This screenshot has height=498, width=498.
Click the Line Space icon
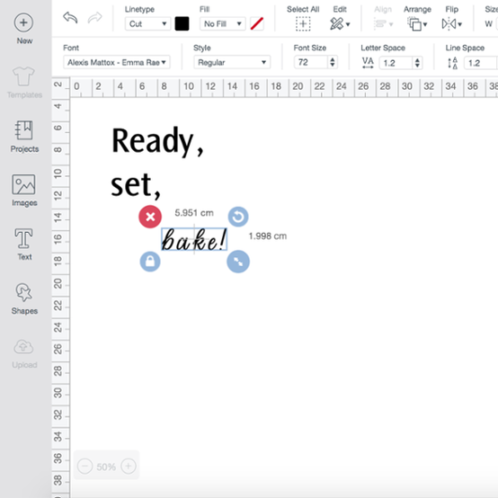coord(452,63)
